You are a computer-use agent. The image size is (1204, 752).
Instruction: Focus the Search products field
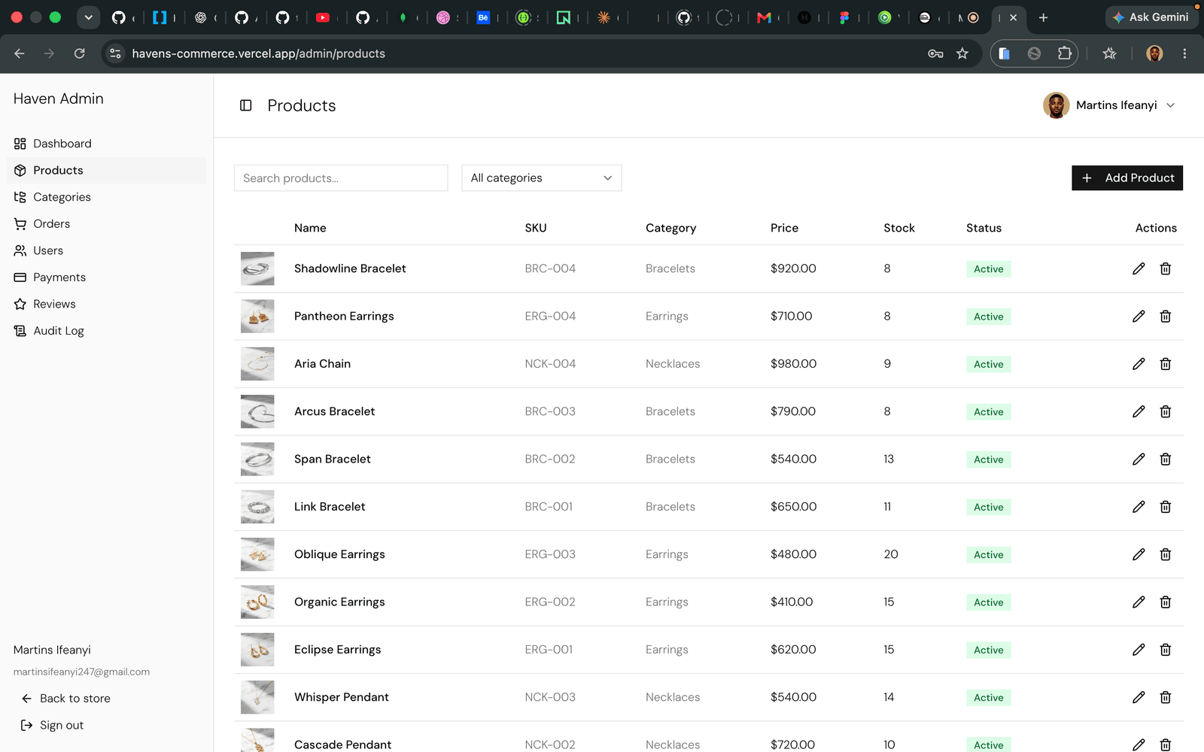(x=341, y=178)
